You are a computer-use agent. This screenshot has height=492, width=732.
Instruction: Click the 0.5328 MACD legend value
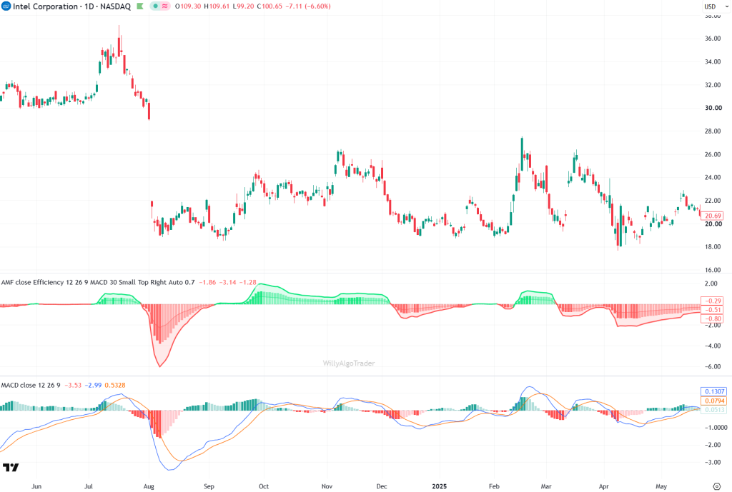115,385
